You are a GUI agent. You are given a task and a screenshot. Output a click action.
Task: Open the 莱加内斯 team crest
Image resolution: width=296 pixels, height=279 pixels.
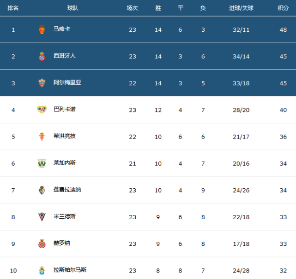tap(42, 163)
